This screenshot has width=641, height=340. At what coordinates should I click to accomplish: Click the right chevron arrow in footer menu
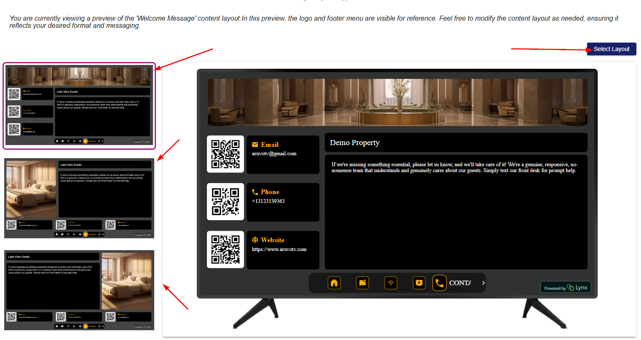click(x=483, y=283)
